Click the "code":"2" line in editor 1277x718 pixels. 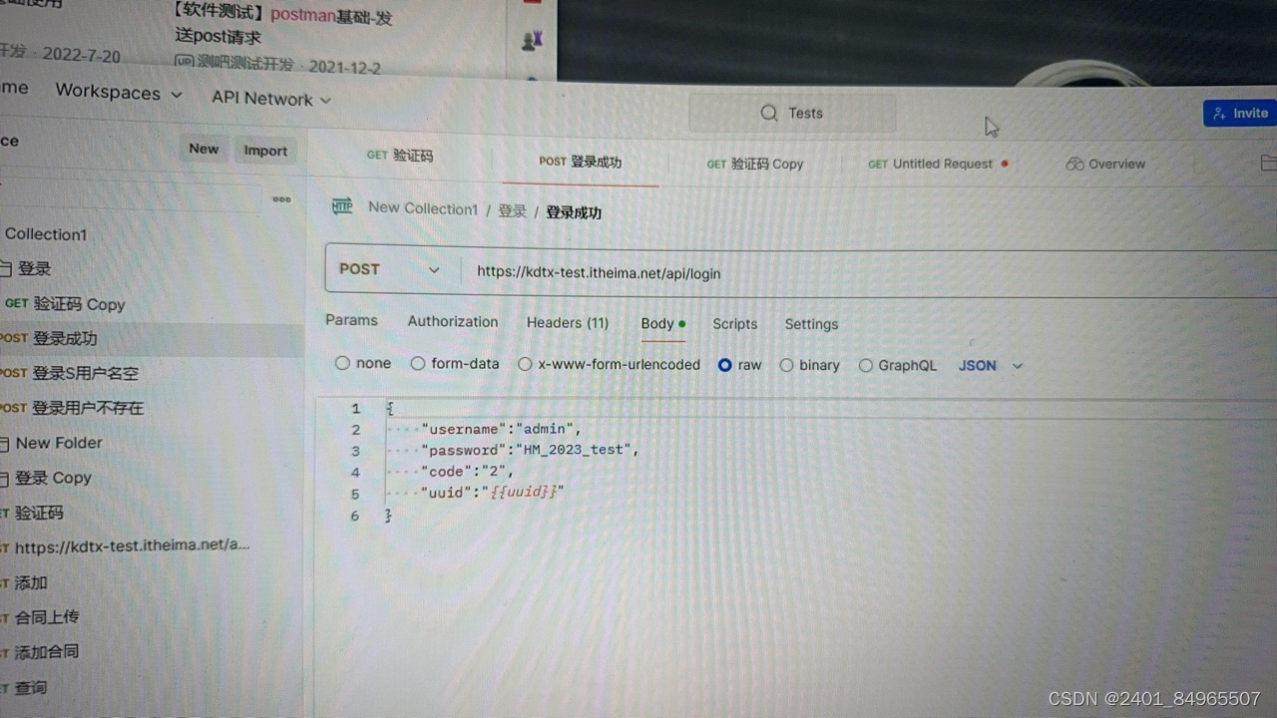[467, 471]
